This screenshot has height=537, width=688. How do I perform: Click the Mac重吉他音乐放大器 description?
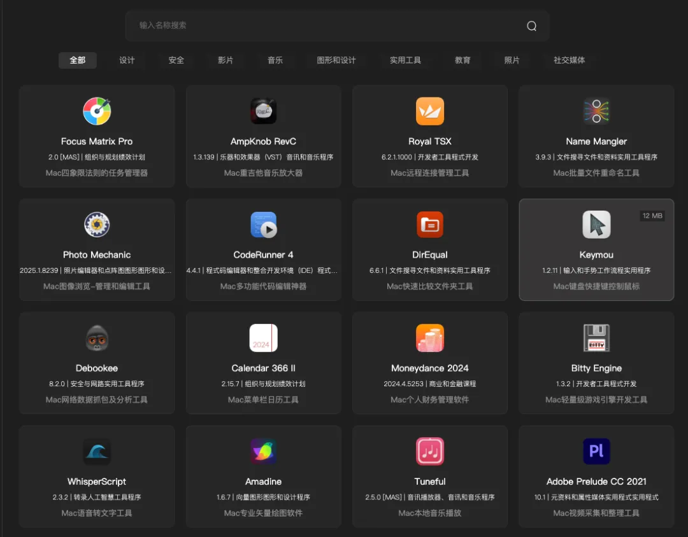pos(263,173)
